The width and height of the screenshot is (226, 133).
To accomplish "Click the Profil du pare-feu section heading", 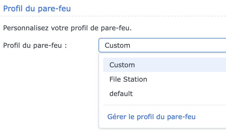I will click(x=37, y=8).
